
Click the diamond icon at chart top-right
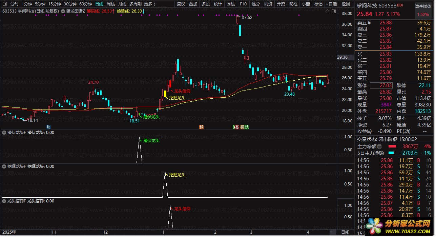click(327, 11)
